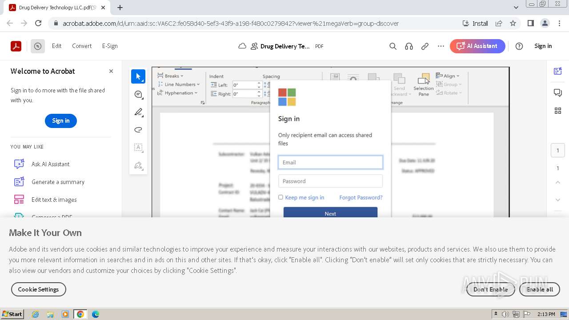Select the freehand draw loop tool
The height and width of the screenshot is (320, 569).
(138, 130)
